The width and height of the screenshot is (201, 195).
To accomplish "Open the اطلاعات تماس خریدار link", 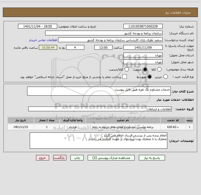I will 43,40.
